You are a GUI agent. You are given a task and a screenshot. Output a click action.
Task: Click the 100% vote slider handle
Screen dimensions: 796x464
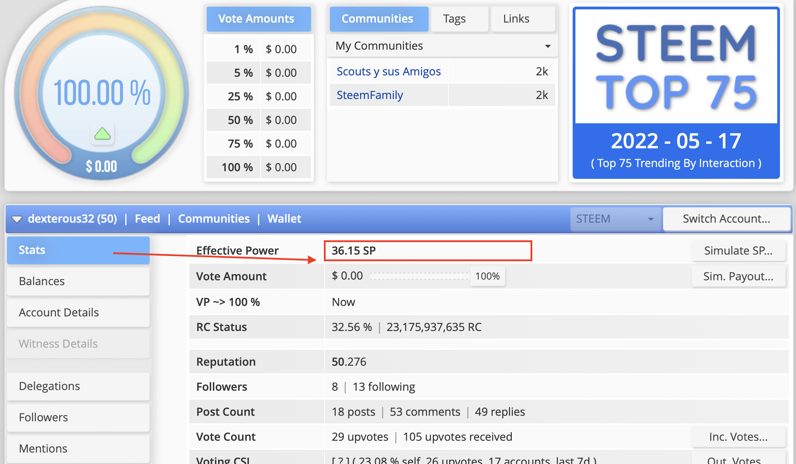click(487, 276)
